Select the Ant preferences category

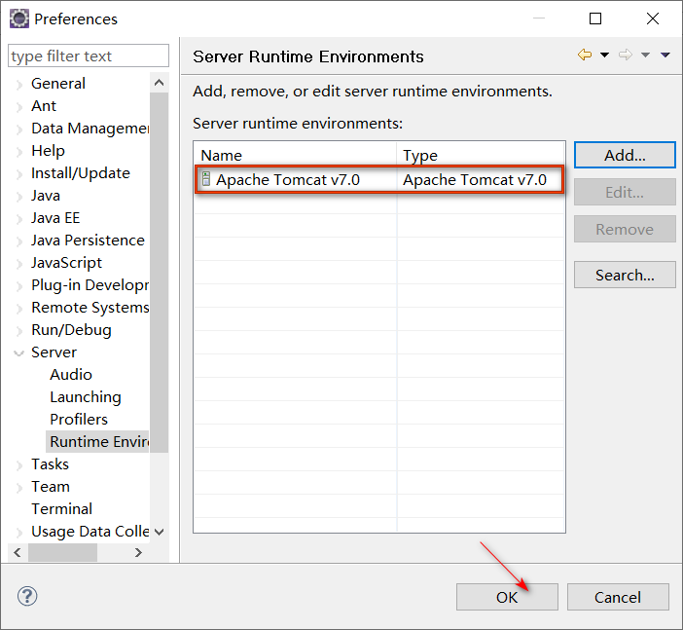pos(44,106)
